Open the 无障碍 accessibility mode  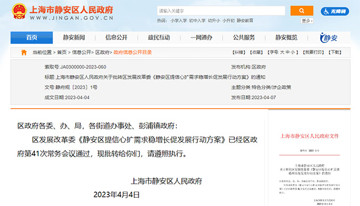click(335, 11)
